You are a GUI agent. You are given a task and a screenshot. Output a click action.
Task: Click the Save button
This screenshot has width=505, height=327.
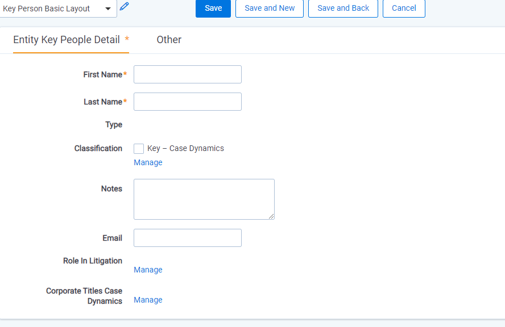(213, 9)
